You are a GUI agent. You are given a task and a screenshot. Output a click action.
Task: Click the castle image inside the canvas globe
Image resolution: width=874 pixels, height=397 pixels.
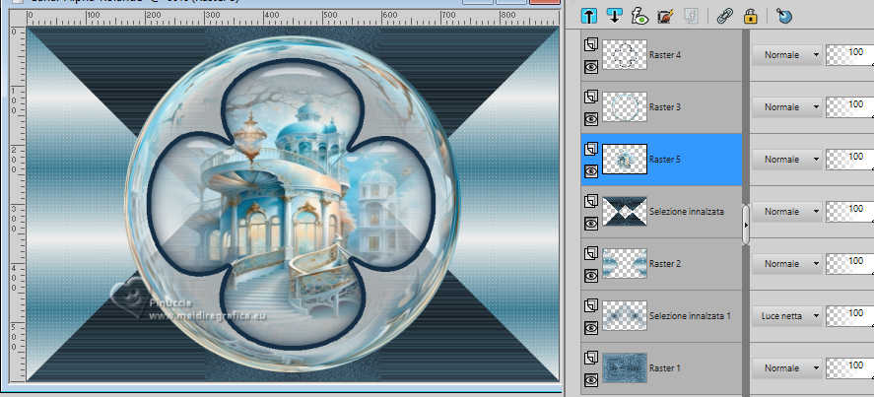292,204
